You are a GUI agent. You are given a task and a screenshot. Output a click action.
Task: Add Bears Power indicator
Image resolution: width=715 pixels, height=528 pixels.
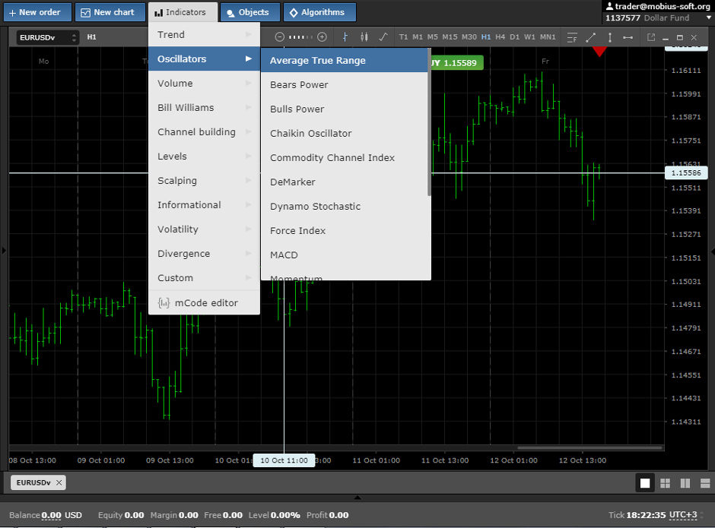click(345, 85)
